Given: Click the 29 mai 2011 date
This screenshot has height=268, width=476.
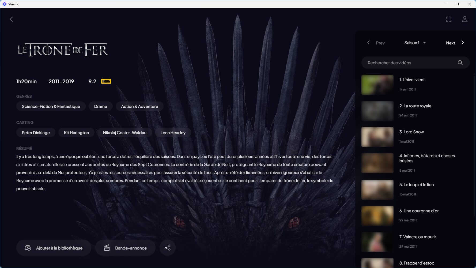Looking at the screenshot, I should (408, 247).
